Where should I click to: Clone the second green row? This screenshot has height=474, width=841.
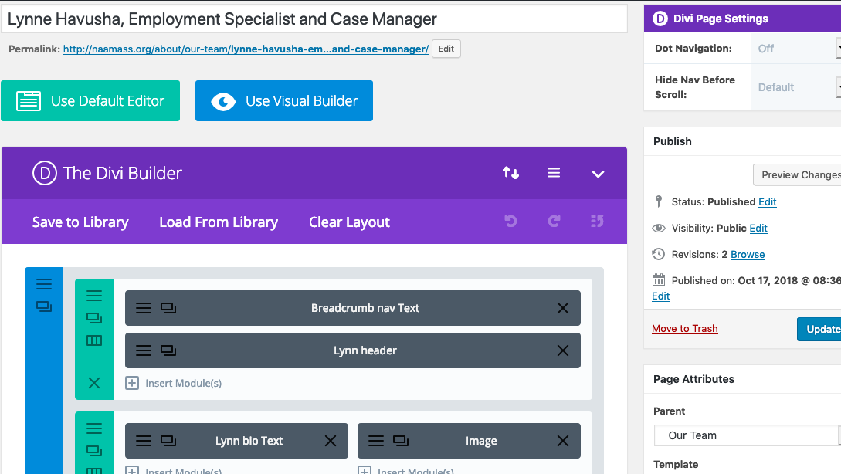pyautogui.click(x=94, y=451)
